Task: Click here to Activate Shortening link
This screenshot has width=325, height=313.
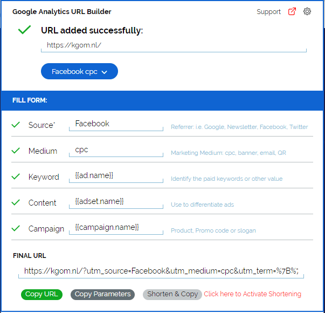Action: point(252,294)
